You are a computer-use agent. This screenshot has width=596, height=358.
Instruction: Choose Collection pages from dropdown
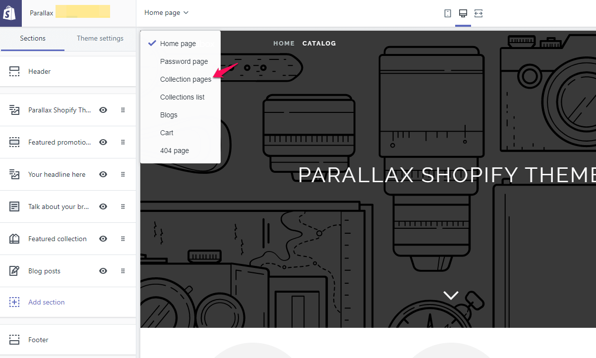click(180, 79)
